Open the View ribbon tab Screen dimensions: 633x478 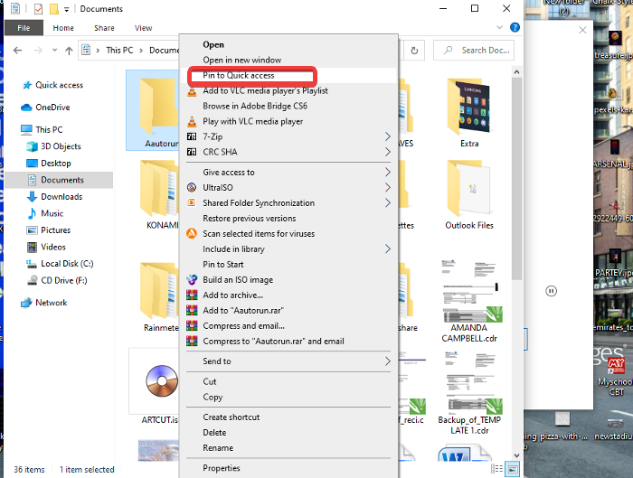(143, 28)
